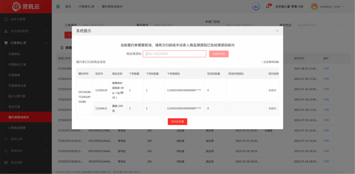
Task: Click the AI assistant icon in header
Action: coord(256,7)
